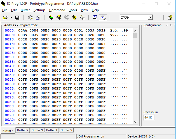This screenshot has width=176, height=140.
Task: Open the Hardware setup chip icon
Action: (x=30, y=18)
